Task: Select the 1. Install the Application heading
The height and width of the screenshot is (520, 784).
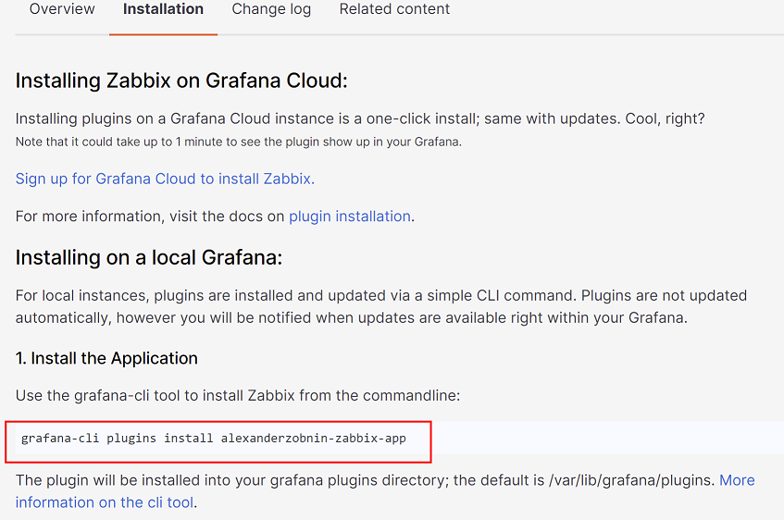Action: click(106, 358)
